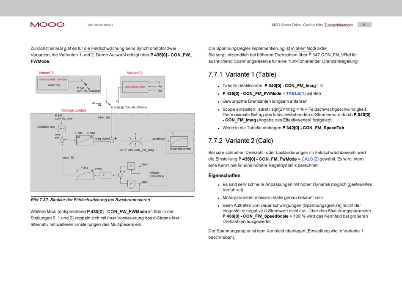Click the 'x²' squaring block

pyautogui.click(x=131, y=166)
